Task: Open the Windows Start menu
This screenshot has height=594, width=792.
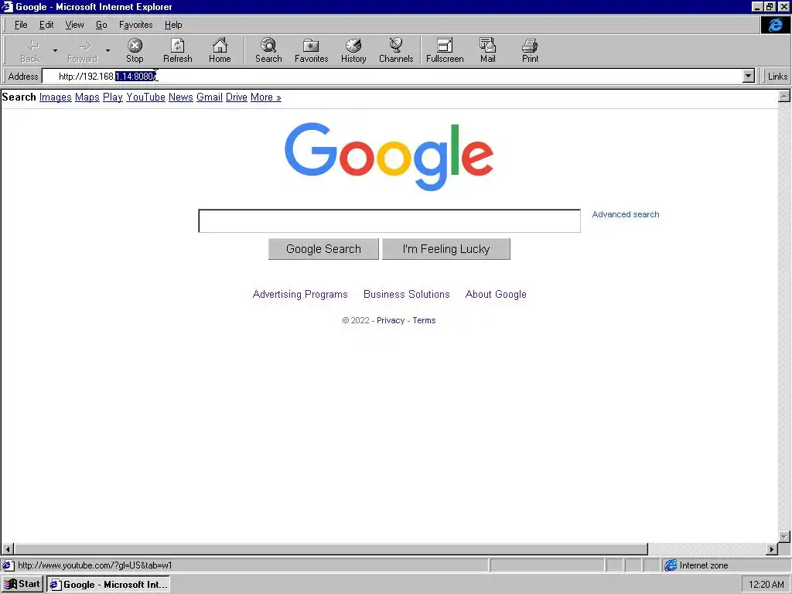Action: (x=22, y=585)
